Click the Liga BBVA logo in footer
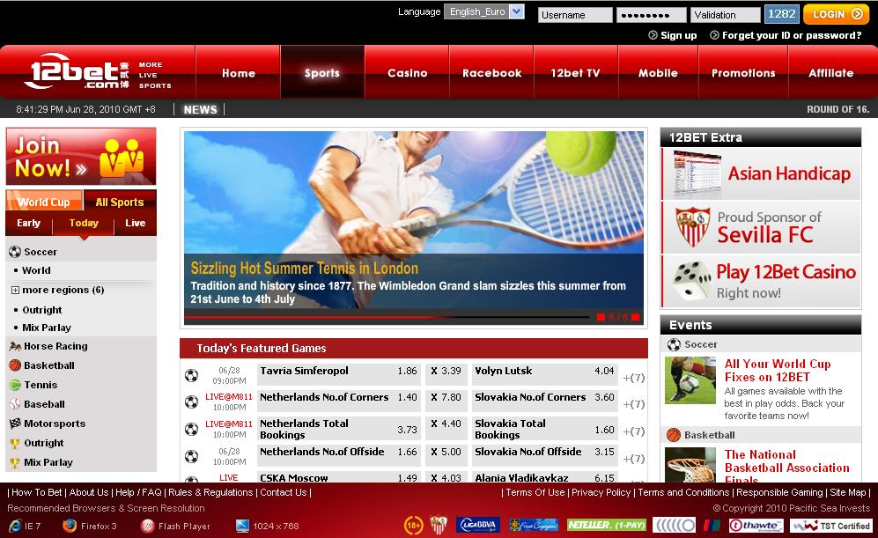The width and height of the screenshot is (878, 538). coord(477,525)
